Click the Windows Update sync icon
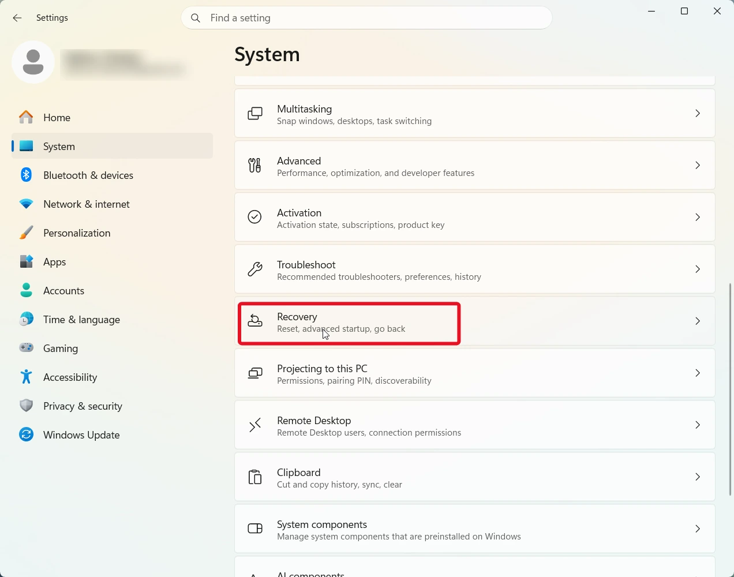The image size is (734, 577). [x=26, y=434]
